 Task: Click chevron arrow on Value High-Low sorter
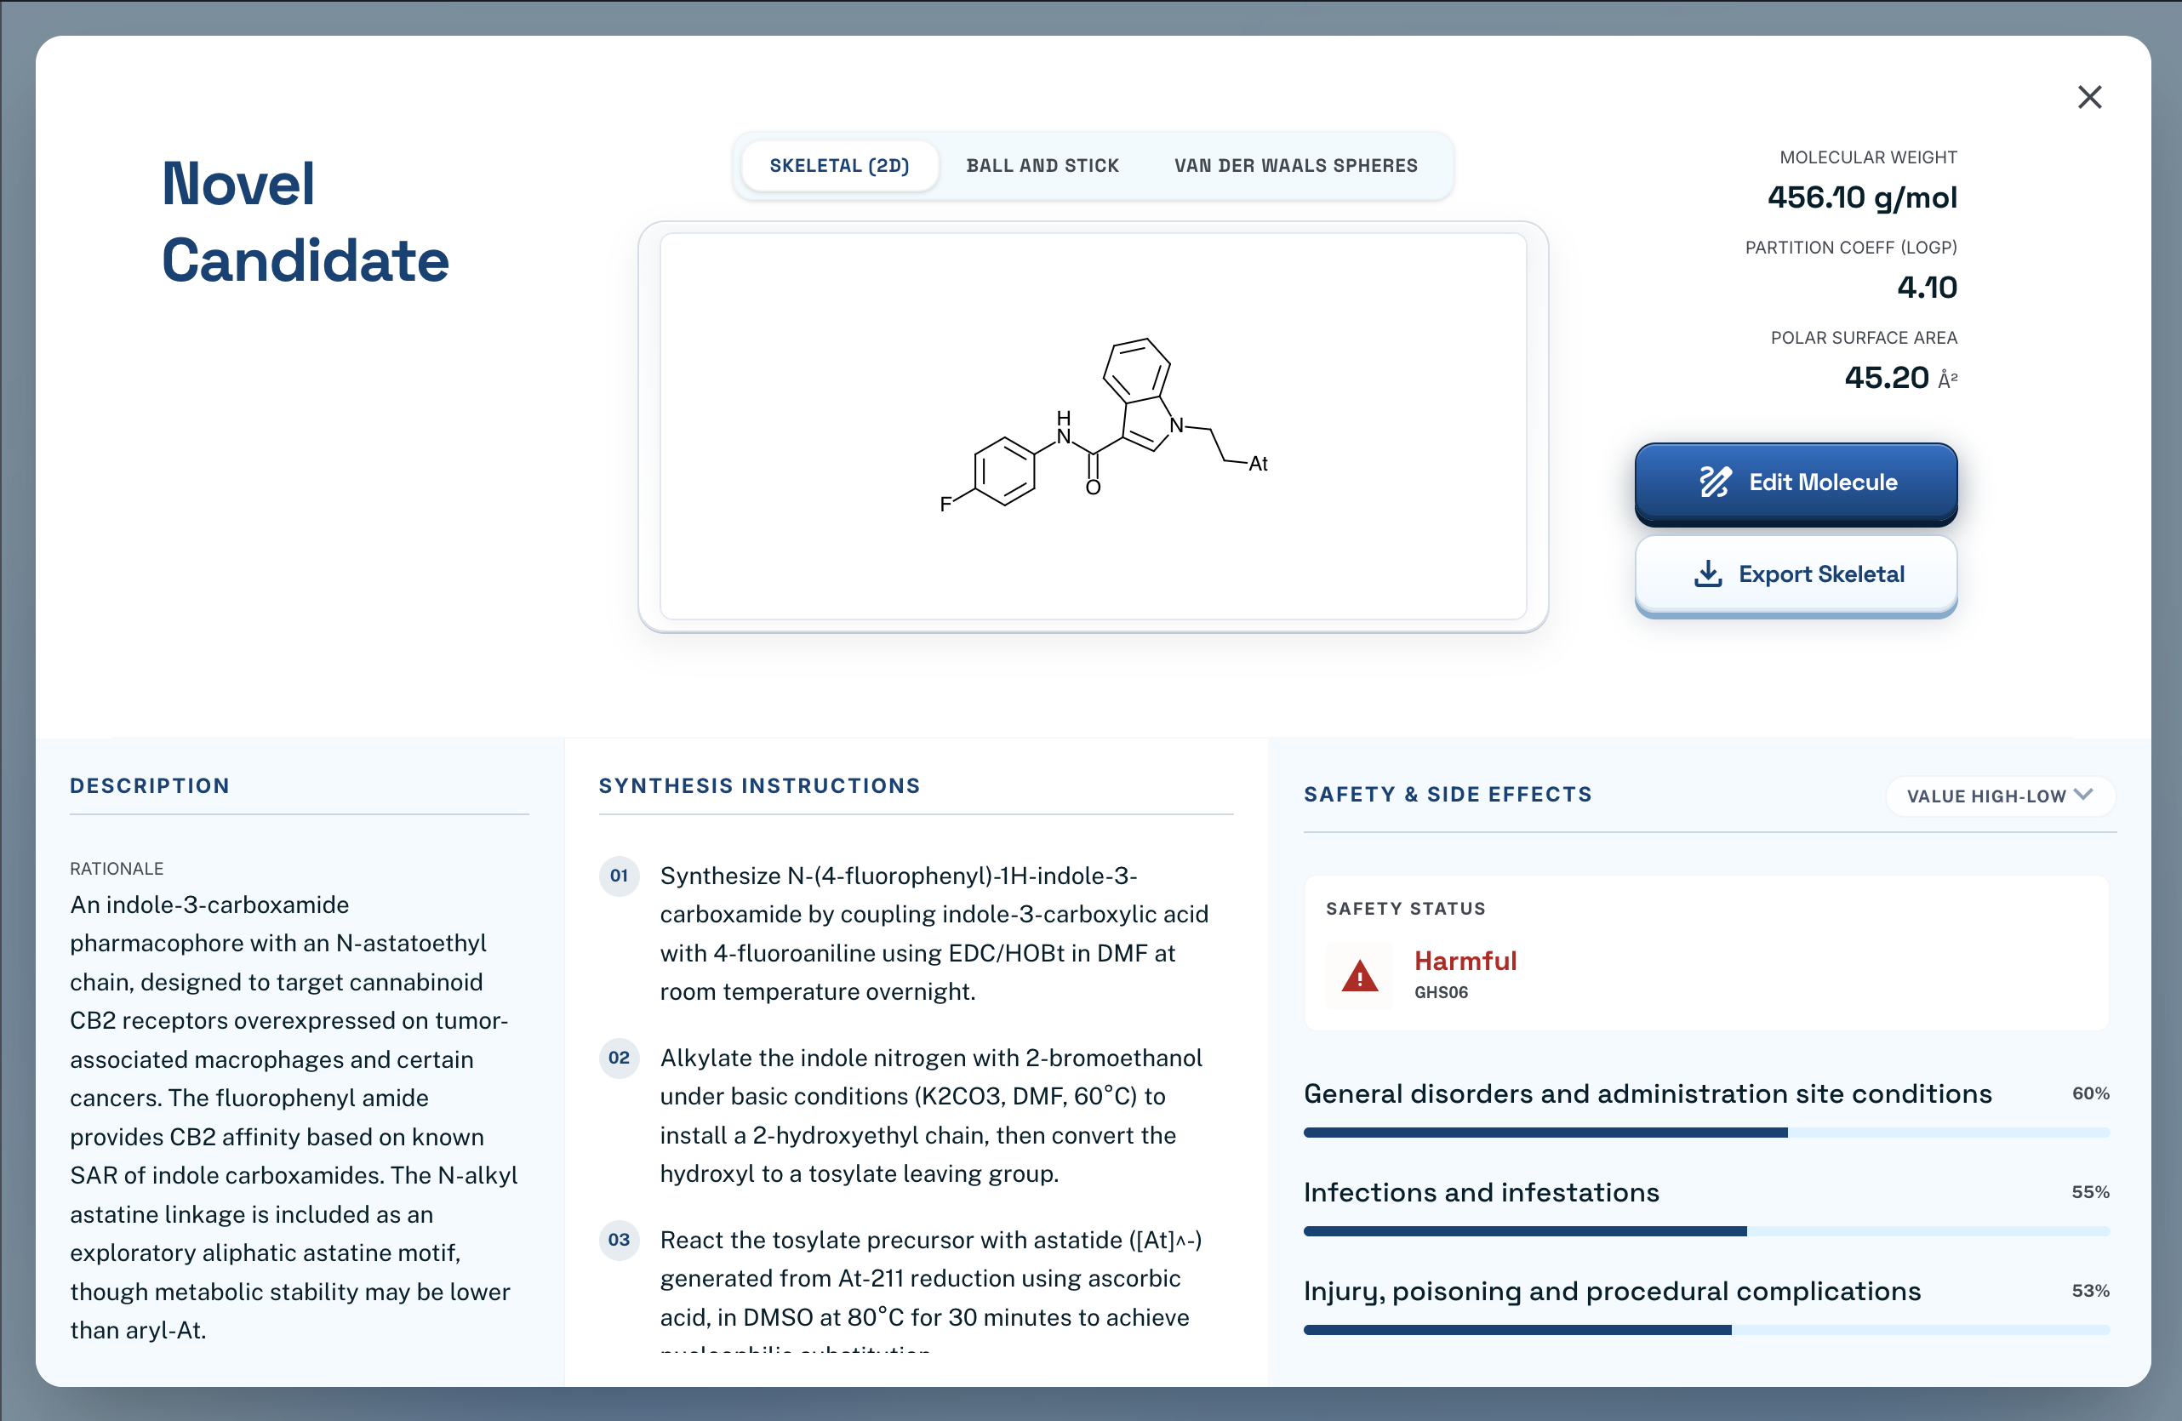point(2083,795)
